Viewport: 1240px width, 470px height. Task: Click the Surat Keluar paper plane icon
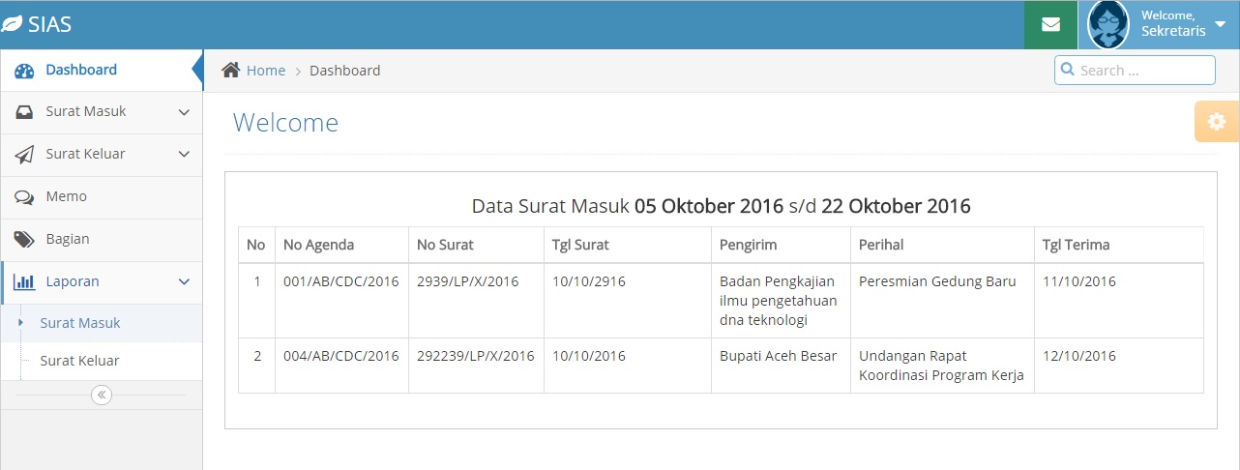24,155
